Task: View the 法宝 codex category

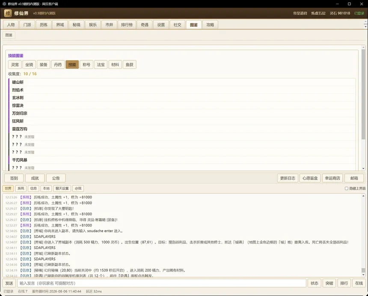Action: (101, 65)
